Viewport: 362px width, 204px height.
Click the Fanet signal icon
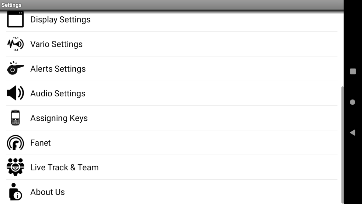15,142
